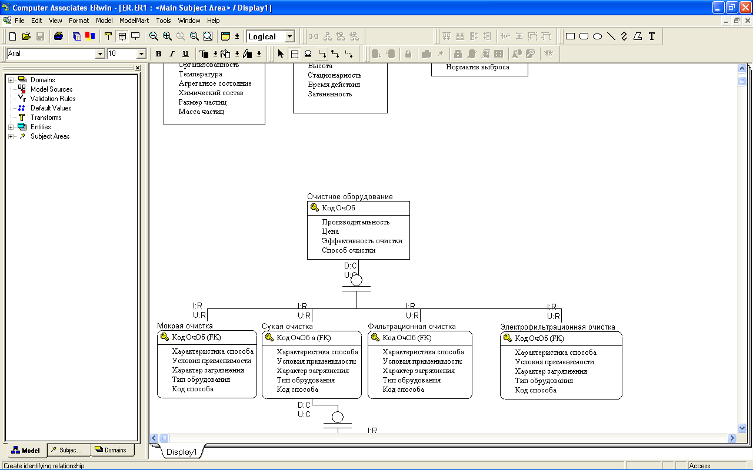This screenshot has height=470, width=753.
Task: Select the Complete sub-category tool
Action: (308, 54)
